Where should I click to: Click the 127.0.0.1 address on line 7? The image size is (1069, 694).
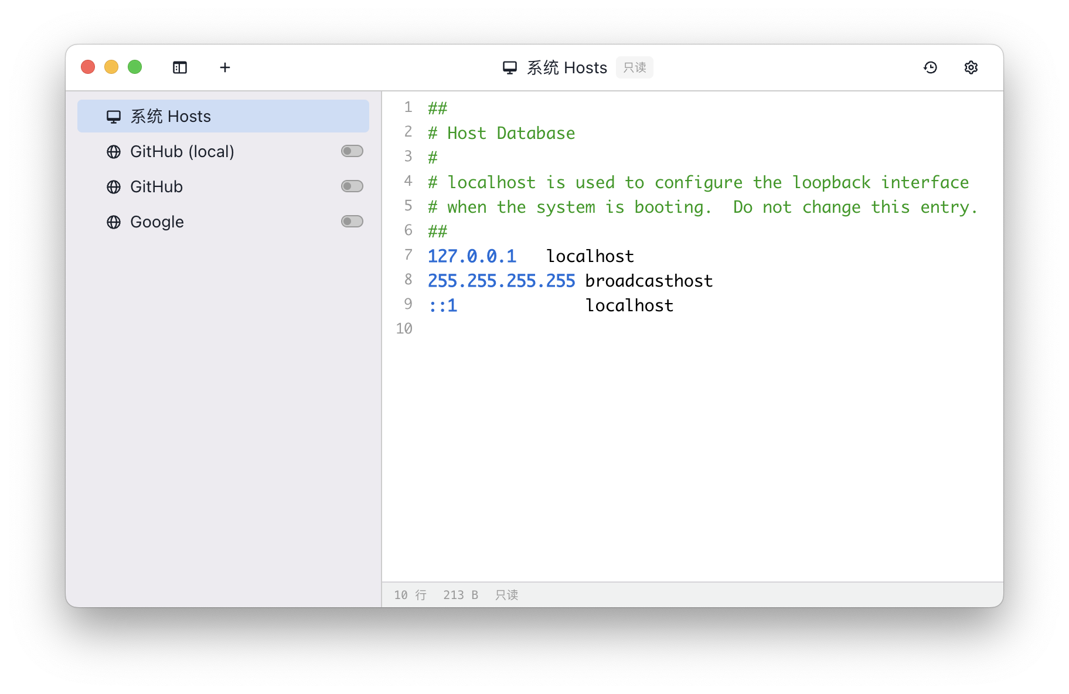tap(472, 256)
